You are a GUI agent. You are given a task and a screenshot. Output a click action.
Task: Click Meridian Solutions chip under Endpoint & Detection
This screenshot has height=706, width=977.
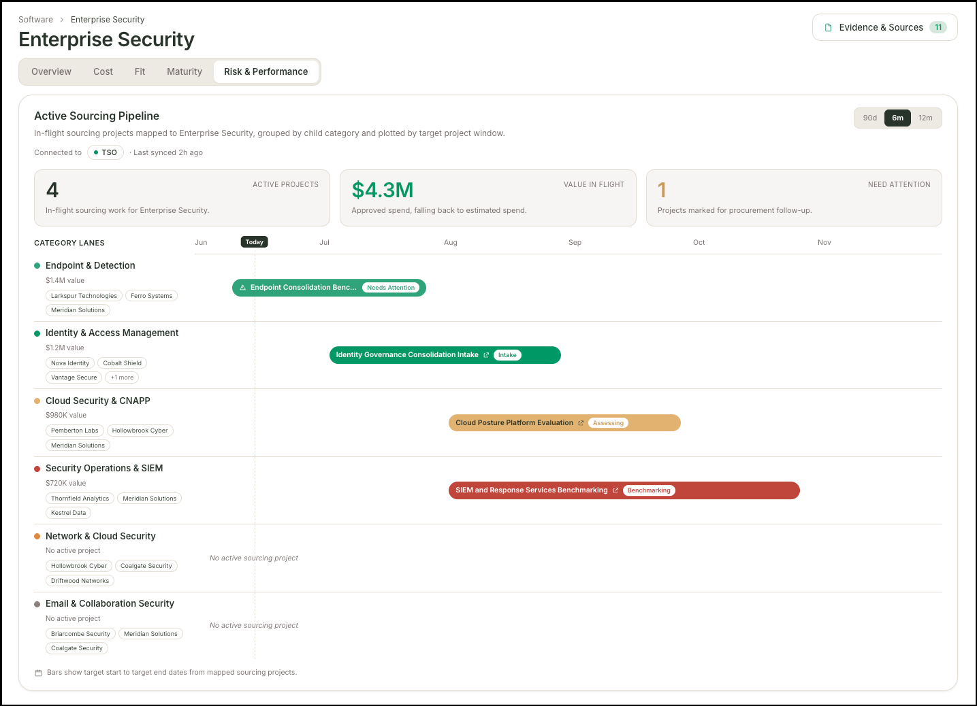[x=78, y=310]
